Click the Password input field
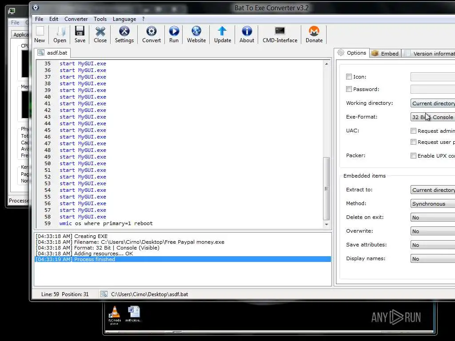This screenshot has height=341, width=455. tap(433, 89)
